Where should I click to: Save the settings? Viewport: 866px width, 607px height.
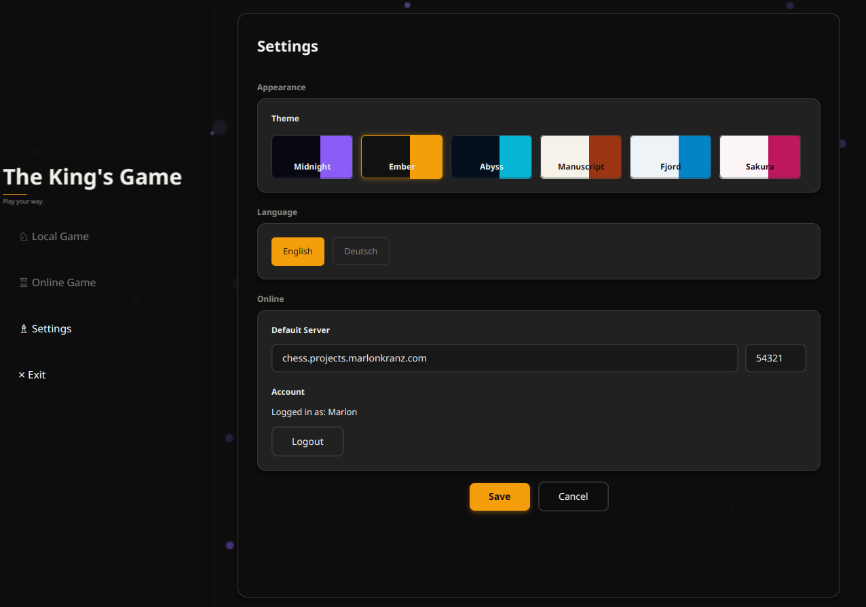point(500,496)
